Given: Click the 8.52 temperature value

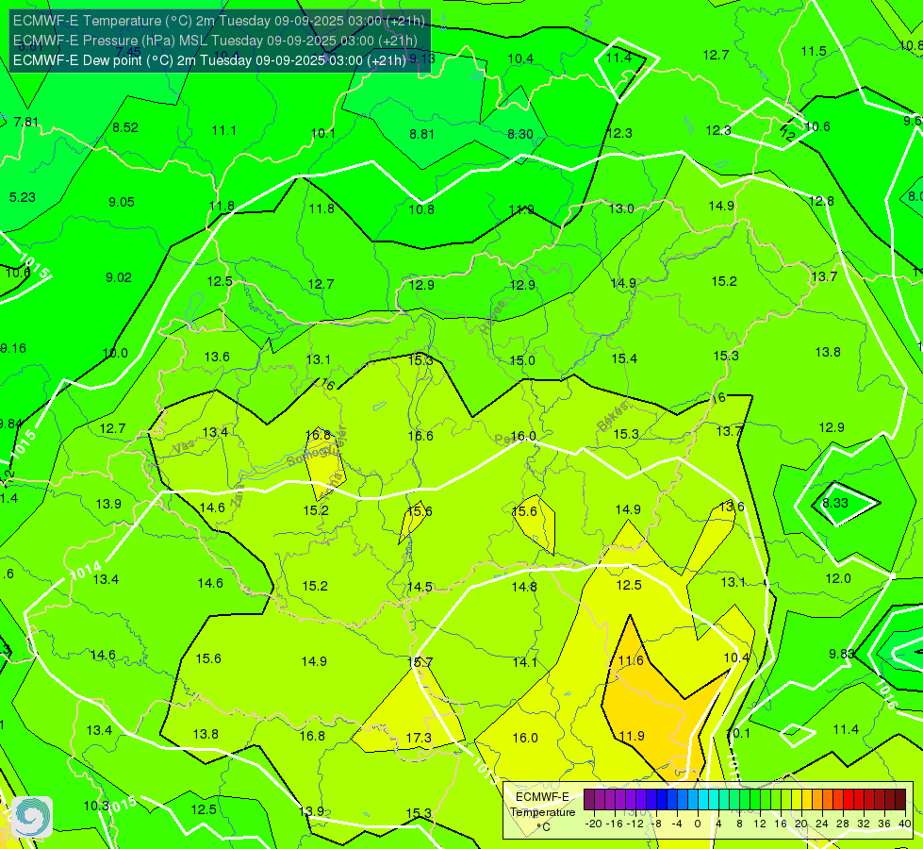Looking at the screenshot, I should click(125, 127).
